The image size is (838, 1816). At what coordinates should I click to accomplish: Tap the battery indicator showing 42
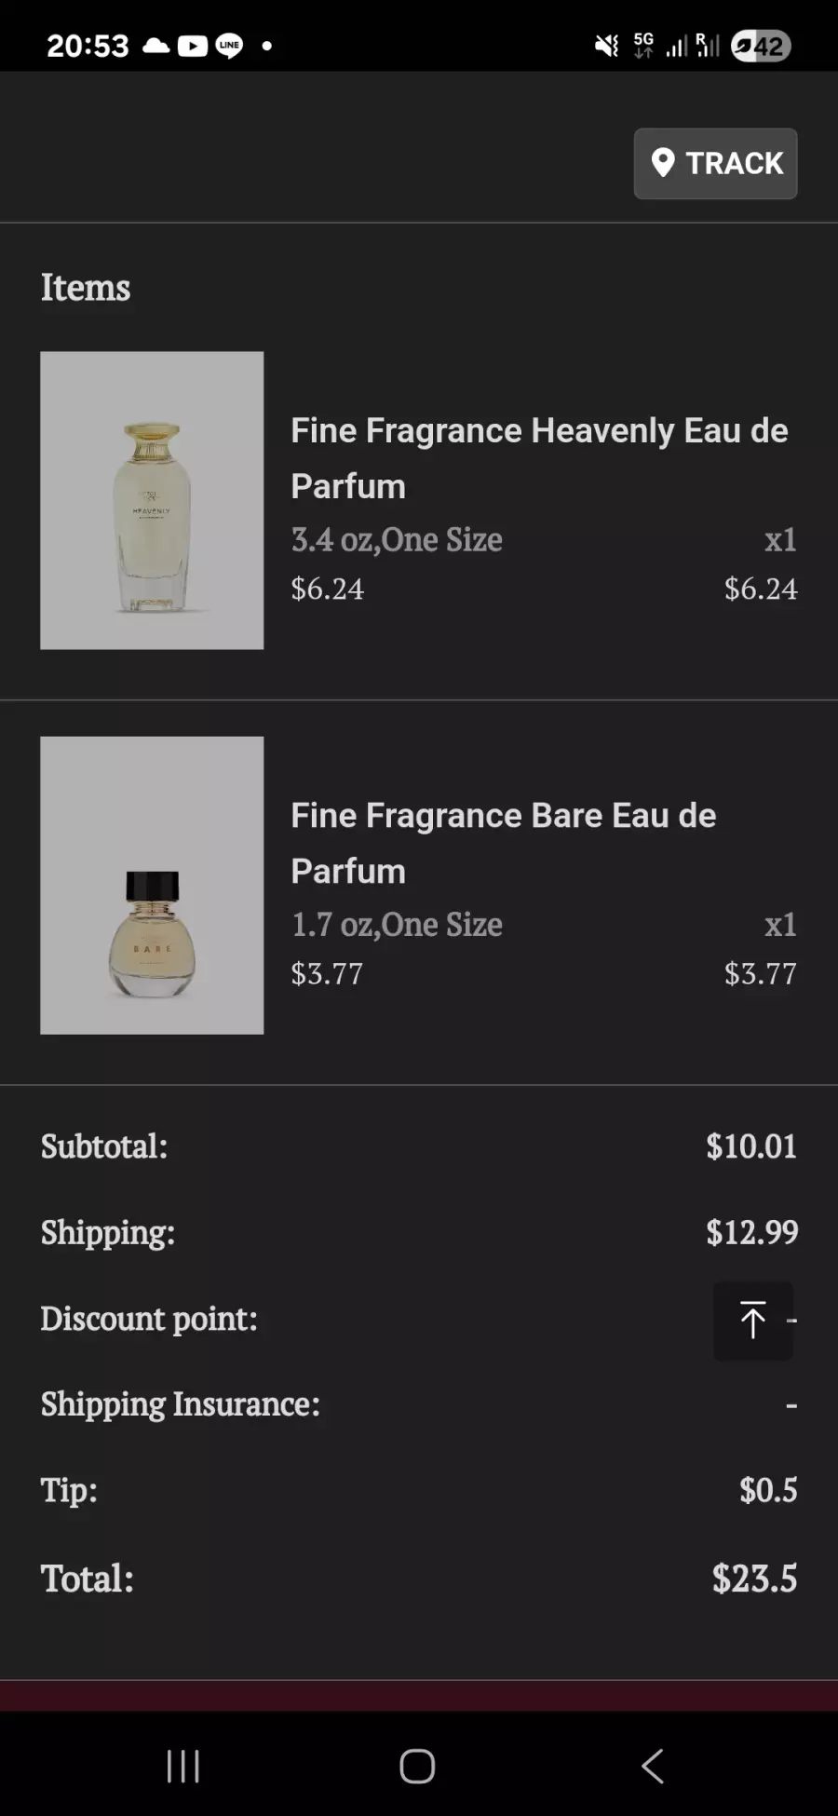point(761,46)
